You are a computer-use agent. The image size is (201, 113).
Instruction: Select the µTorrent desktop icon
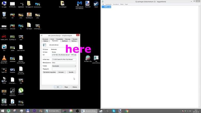click(x=21, y=91)
